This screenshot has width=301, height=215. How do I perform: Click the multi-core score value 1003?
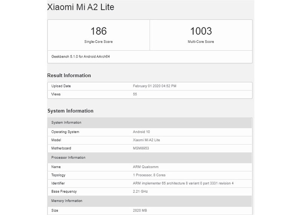[201, 31]
